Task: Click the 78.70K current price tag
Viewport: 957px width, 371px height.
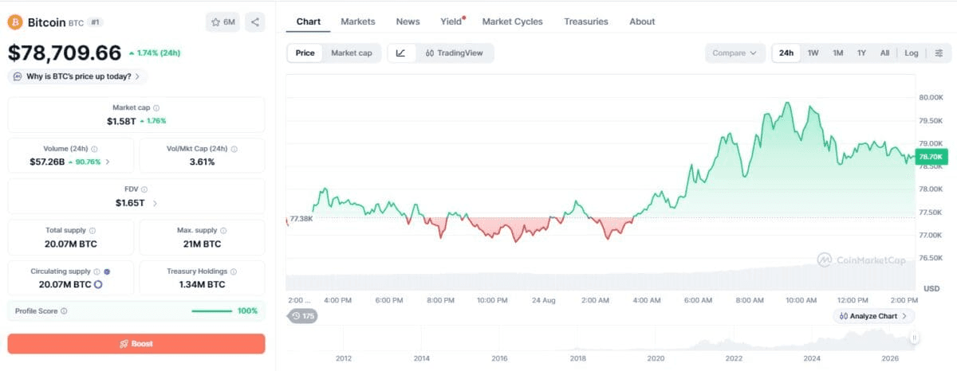Action: pyautogui.click(x=931, y=157)
